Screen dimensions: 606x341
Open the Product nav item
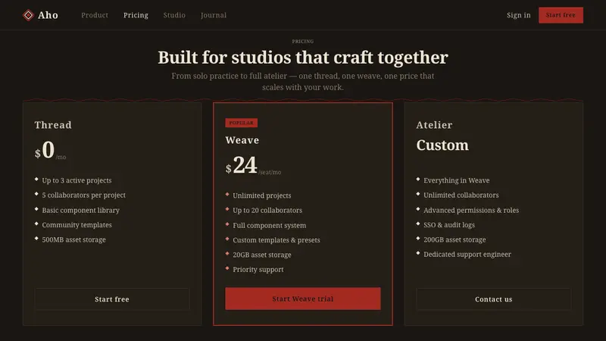tap(95, 15)
